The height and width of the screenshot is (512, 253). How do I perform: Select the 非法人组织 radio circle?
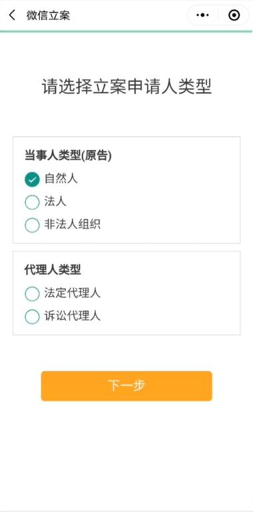[32, 225]
